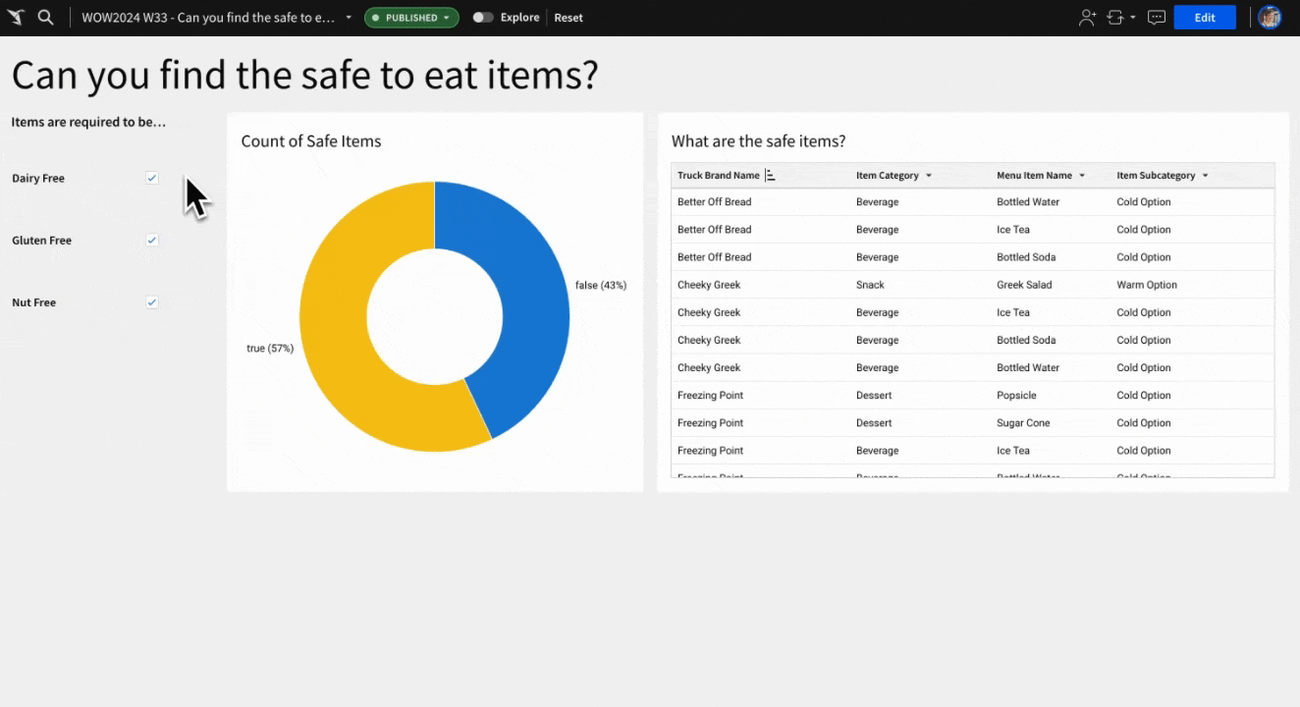Open the Item Category column dropdown

929,176
